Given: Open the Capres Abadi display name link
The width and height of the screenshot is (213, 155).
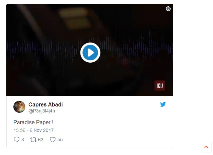Looking at the screenshot, I should point(45,104).
